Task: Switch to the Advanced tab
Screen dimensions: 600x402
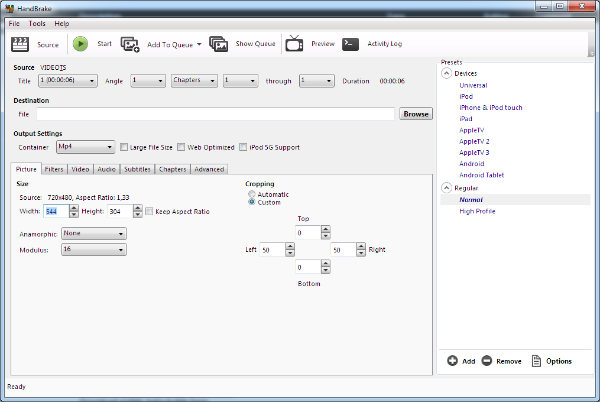Action: (x=209, y=169)
